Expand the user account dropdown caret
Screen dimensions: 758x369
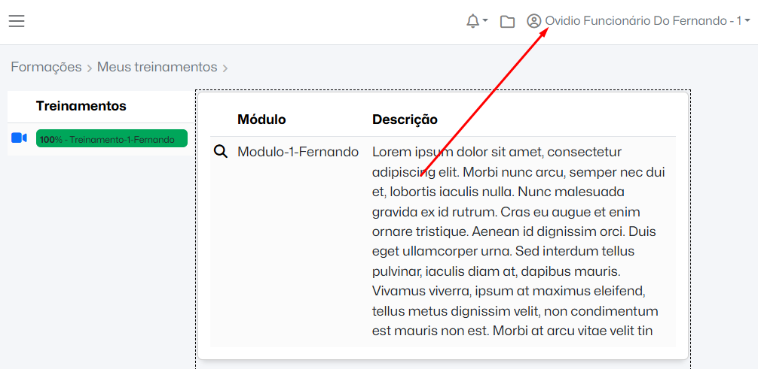[x=747, y=21]
